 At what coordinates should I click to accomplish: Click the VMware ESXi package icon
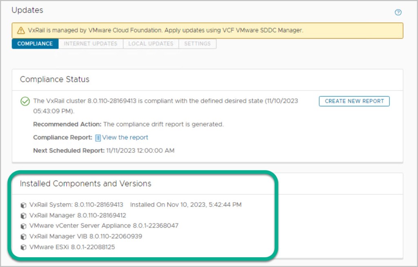[24, 247]
